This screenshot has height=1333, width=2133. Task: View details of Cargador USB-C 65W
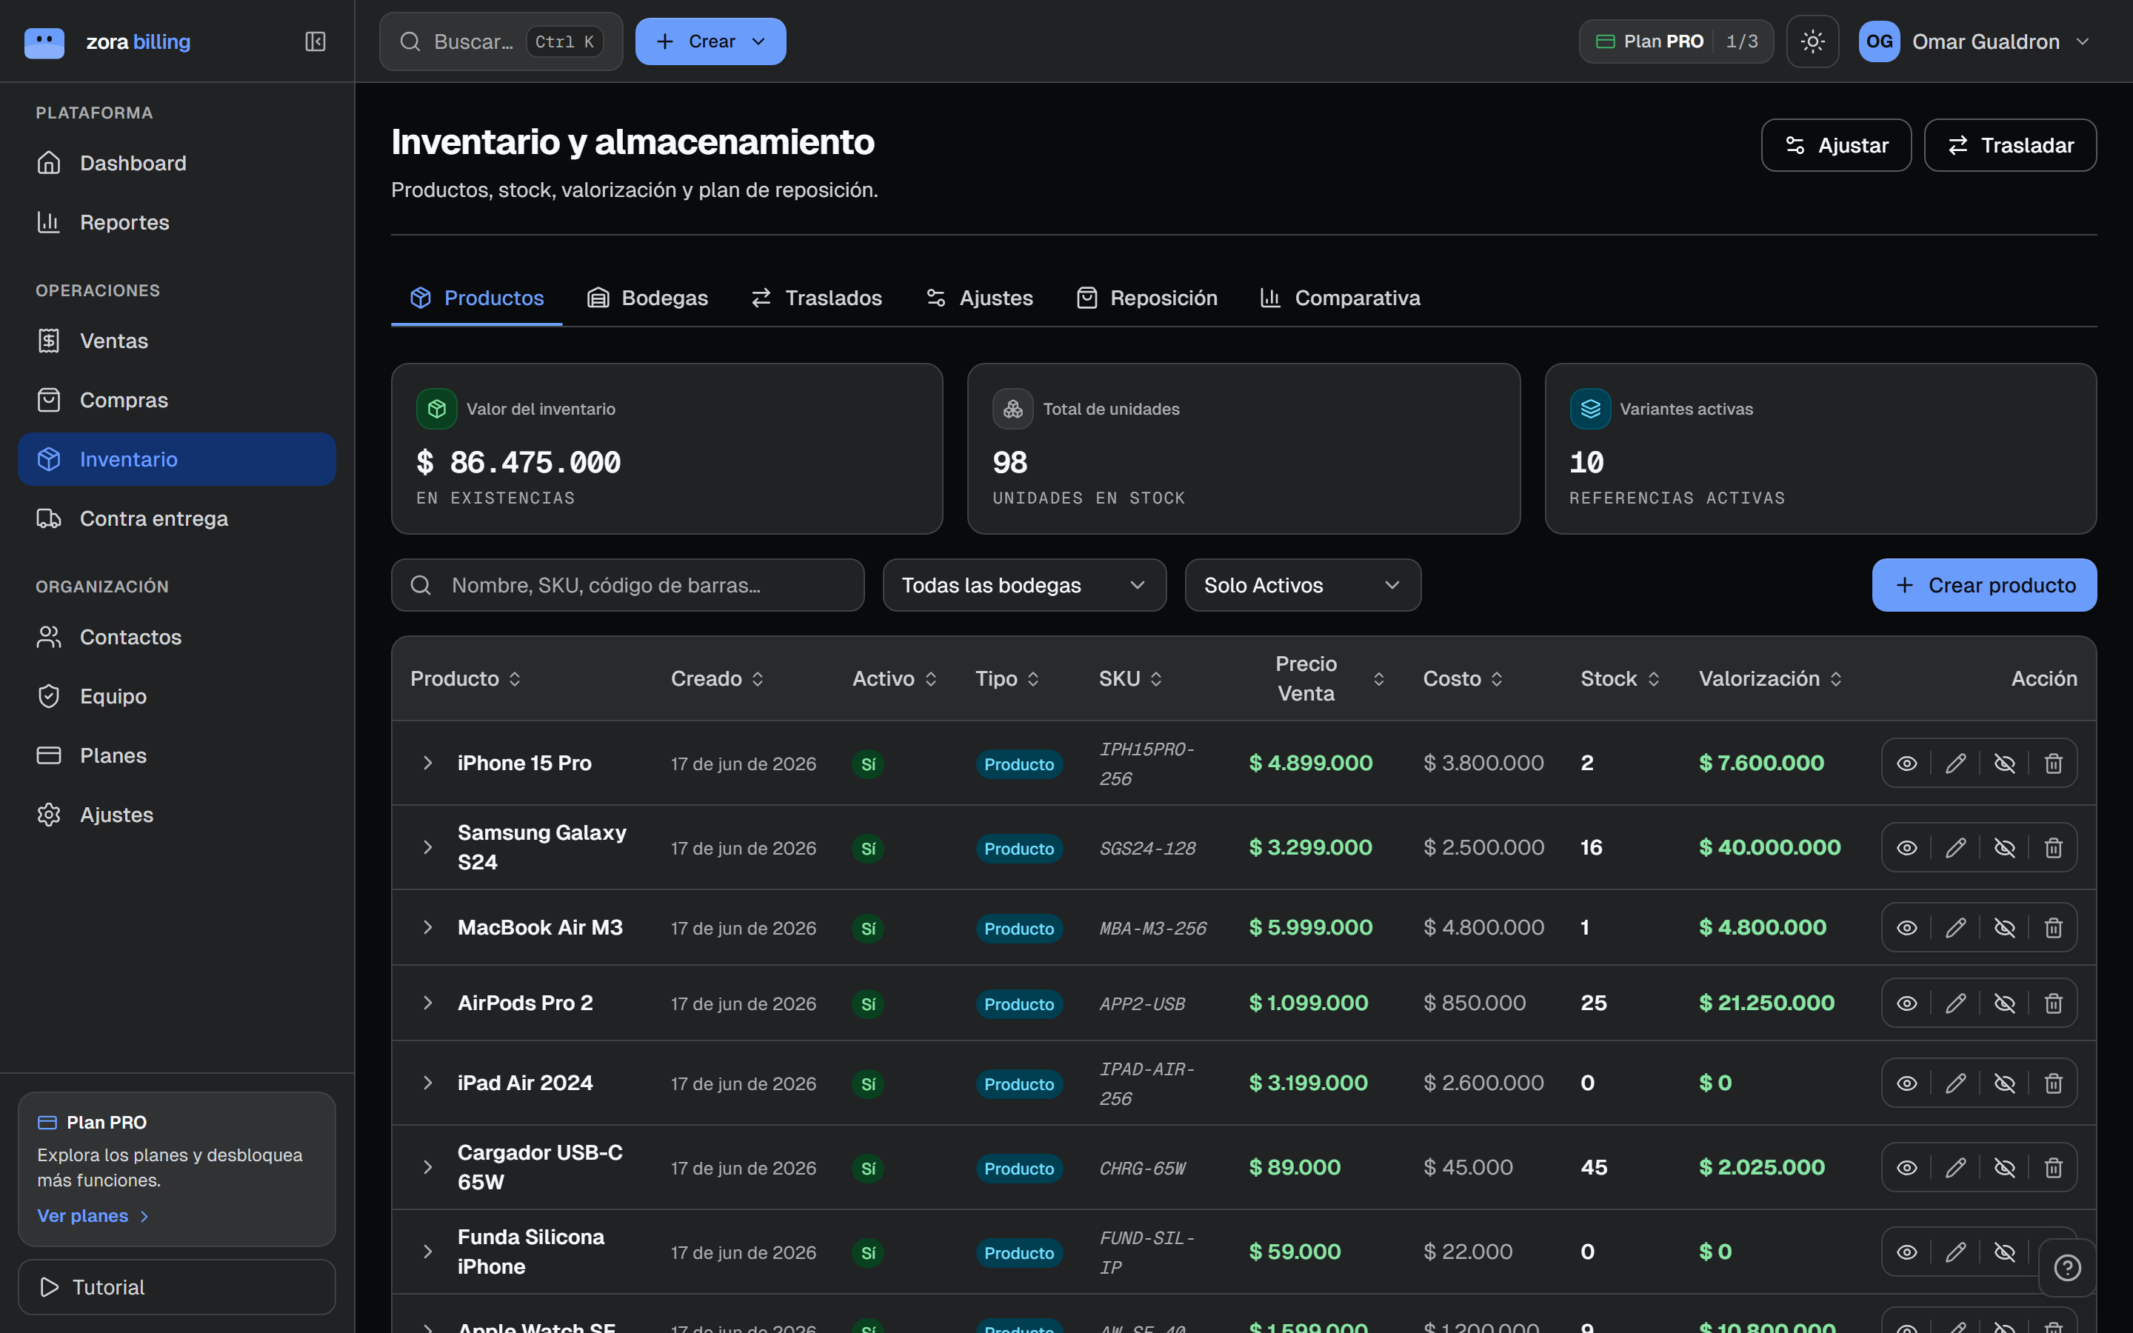pyautogui.click(x=1906, y=1168)
